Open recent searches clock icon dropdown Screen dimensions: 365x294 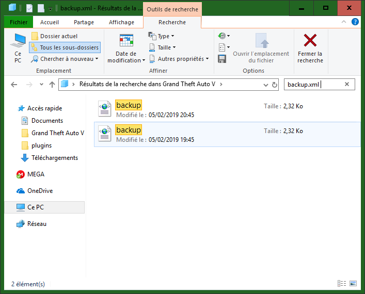pyautogui.click(x=224, y=36)
